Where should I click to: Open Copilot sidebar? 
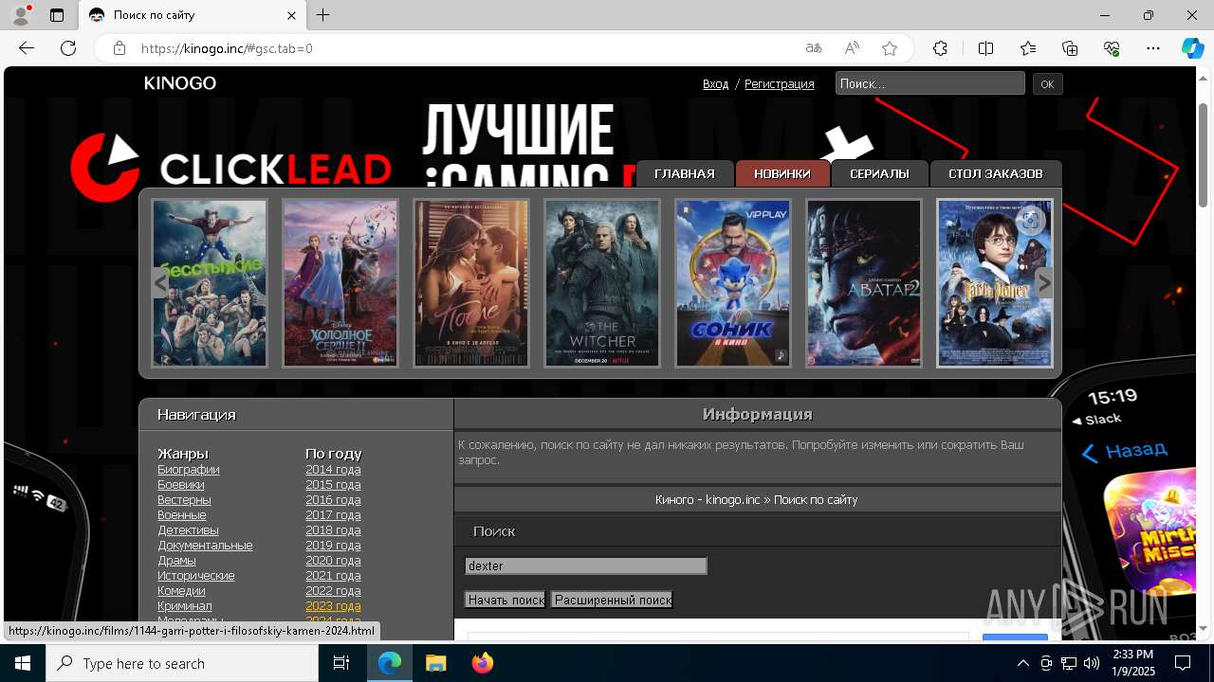pyautogui.click(x=1192, y=48)
